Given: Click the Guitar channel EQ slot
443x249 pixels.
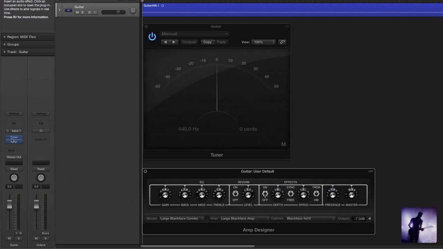Looking at the screenshot, I should click(x=14, y=123).
